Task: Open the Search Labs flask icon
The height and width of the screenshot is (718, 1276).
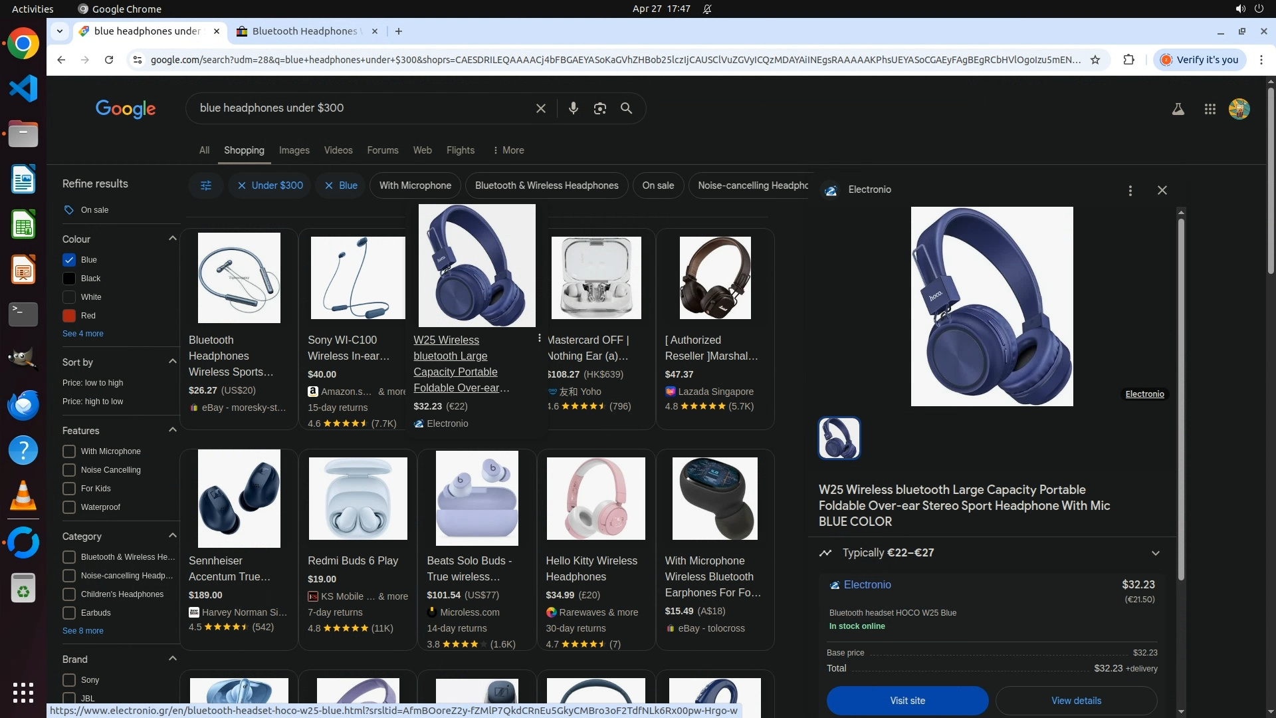Action: [1178, 109]
